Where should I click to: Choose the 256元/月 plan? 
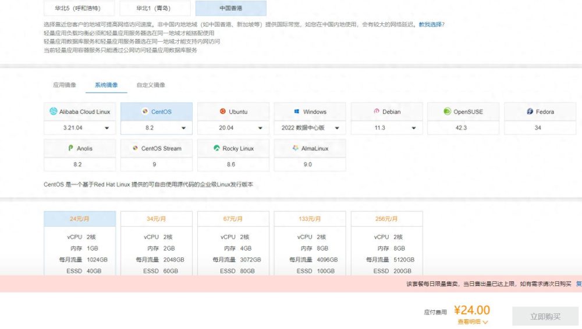(x=387, y=219)
